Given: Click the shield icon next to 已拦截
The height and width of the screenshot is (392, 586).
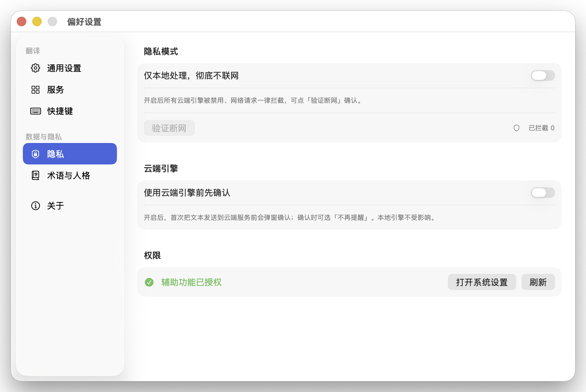Looking at the screenshot, I should 516,128.
